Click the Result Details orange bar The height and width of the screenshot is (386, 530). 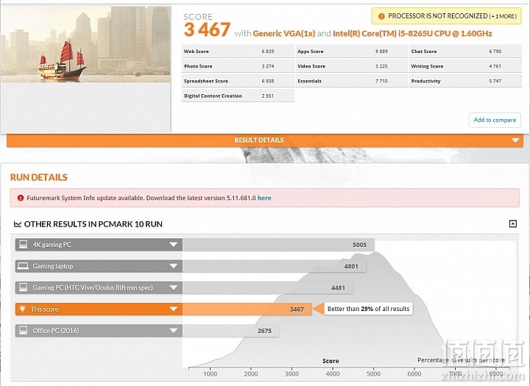[x=265, y=140]
